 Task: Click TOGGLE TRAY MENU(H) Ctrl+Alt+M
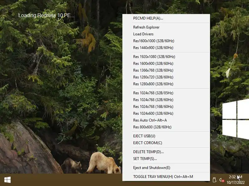tap(166, 176)
